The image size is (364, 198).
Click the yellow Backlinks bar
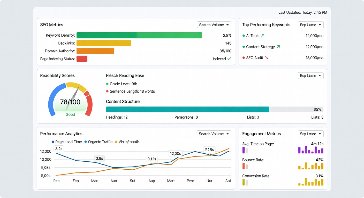(x=104, y=43)
